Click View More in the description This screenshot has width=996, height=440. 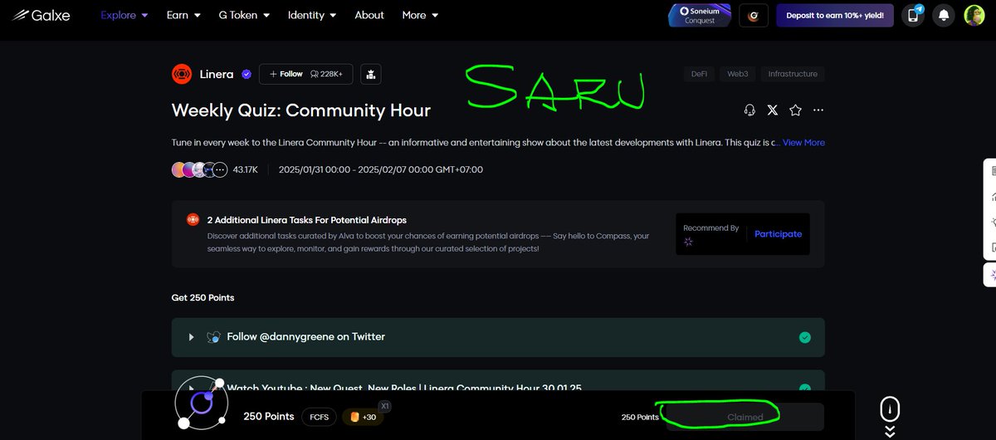click(803, 143)
